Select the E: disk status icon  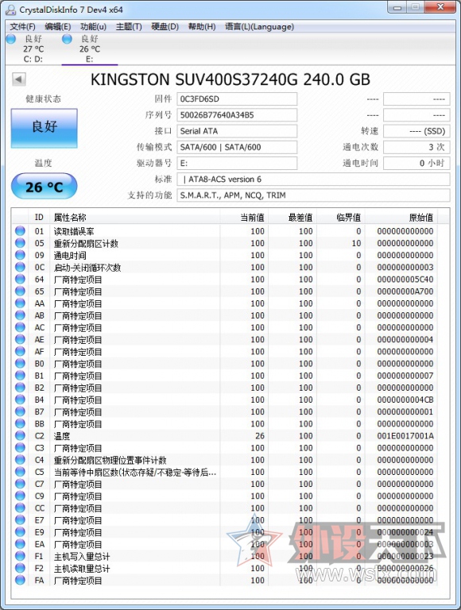pos(68,39)
